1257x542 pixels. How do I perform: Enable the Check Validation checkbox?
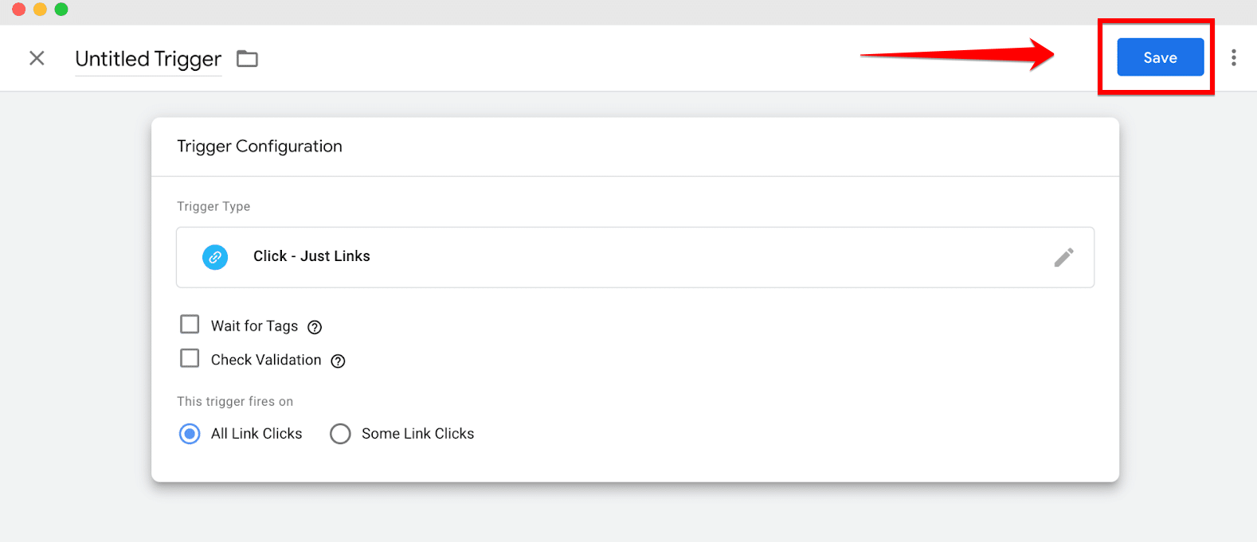pos(190,359)
